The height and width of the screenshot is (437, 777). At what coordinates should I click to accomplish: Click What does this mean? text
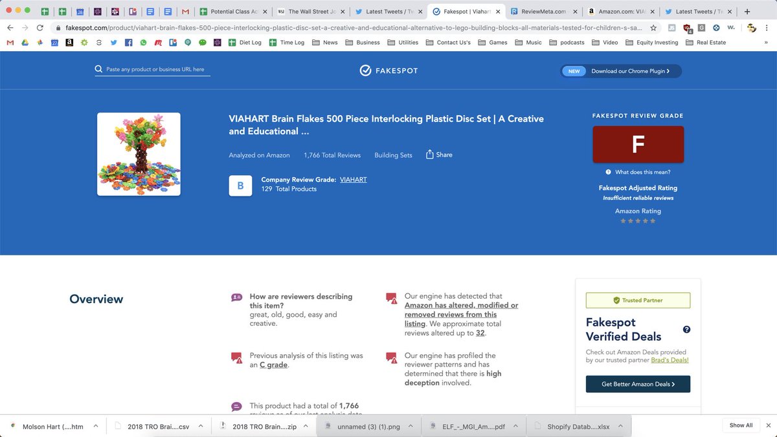642,172
